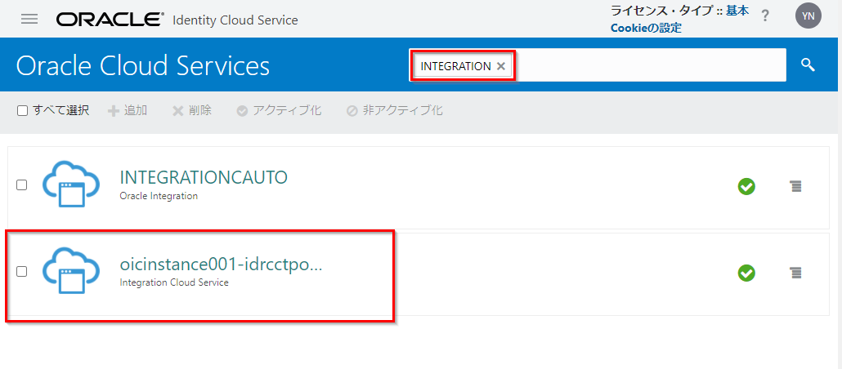Open the YN user avatar menu

[x=808, y=16]
